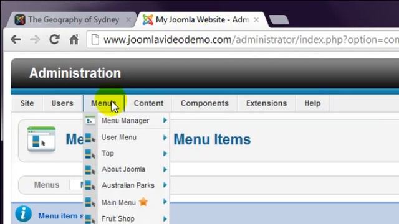
Task: Expand the Top submenu arrow
Action: 165,154
